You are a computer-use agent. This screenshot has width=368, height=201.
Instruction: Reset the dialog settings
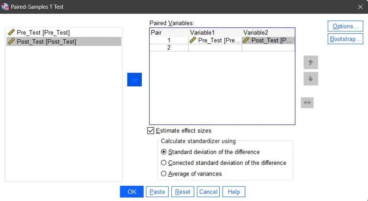tap(183, 192)
